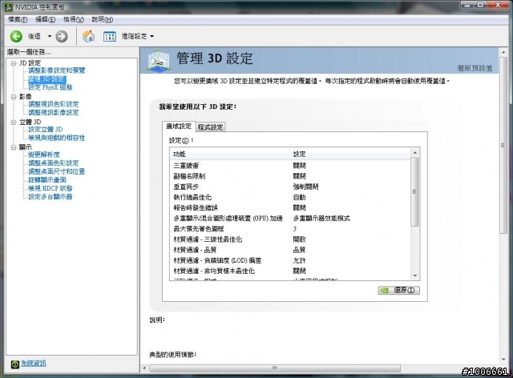Select the 材質過濾 - 品質 row

290,250
